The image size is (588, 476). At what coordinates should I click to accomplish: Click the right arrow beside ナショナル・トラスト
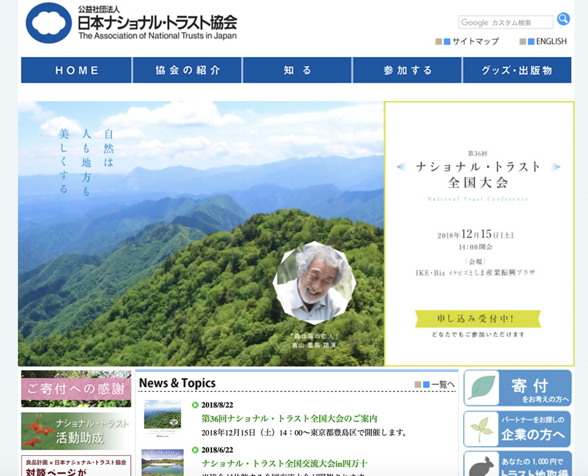556,167
